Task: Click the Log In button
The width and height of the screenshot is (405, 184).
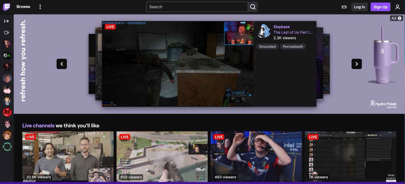Action: (359, 7)
